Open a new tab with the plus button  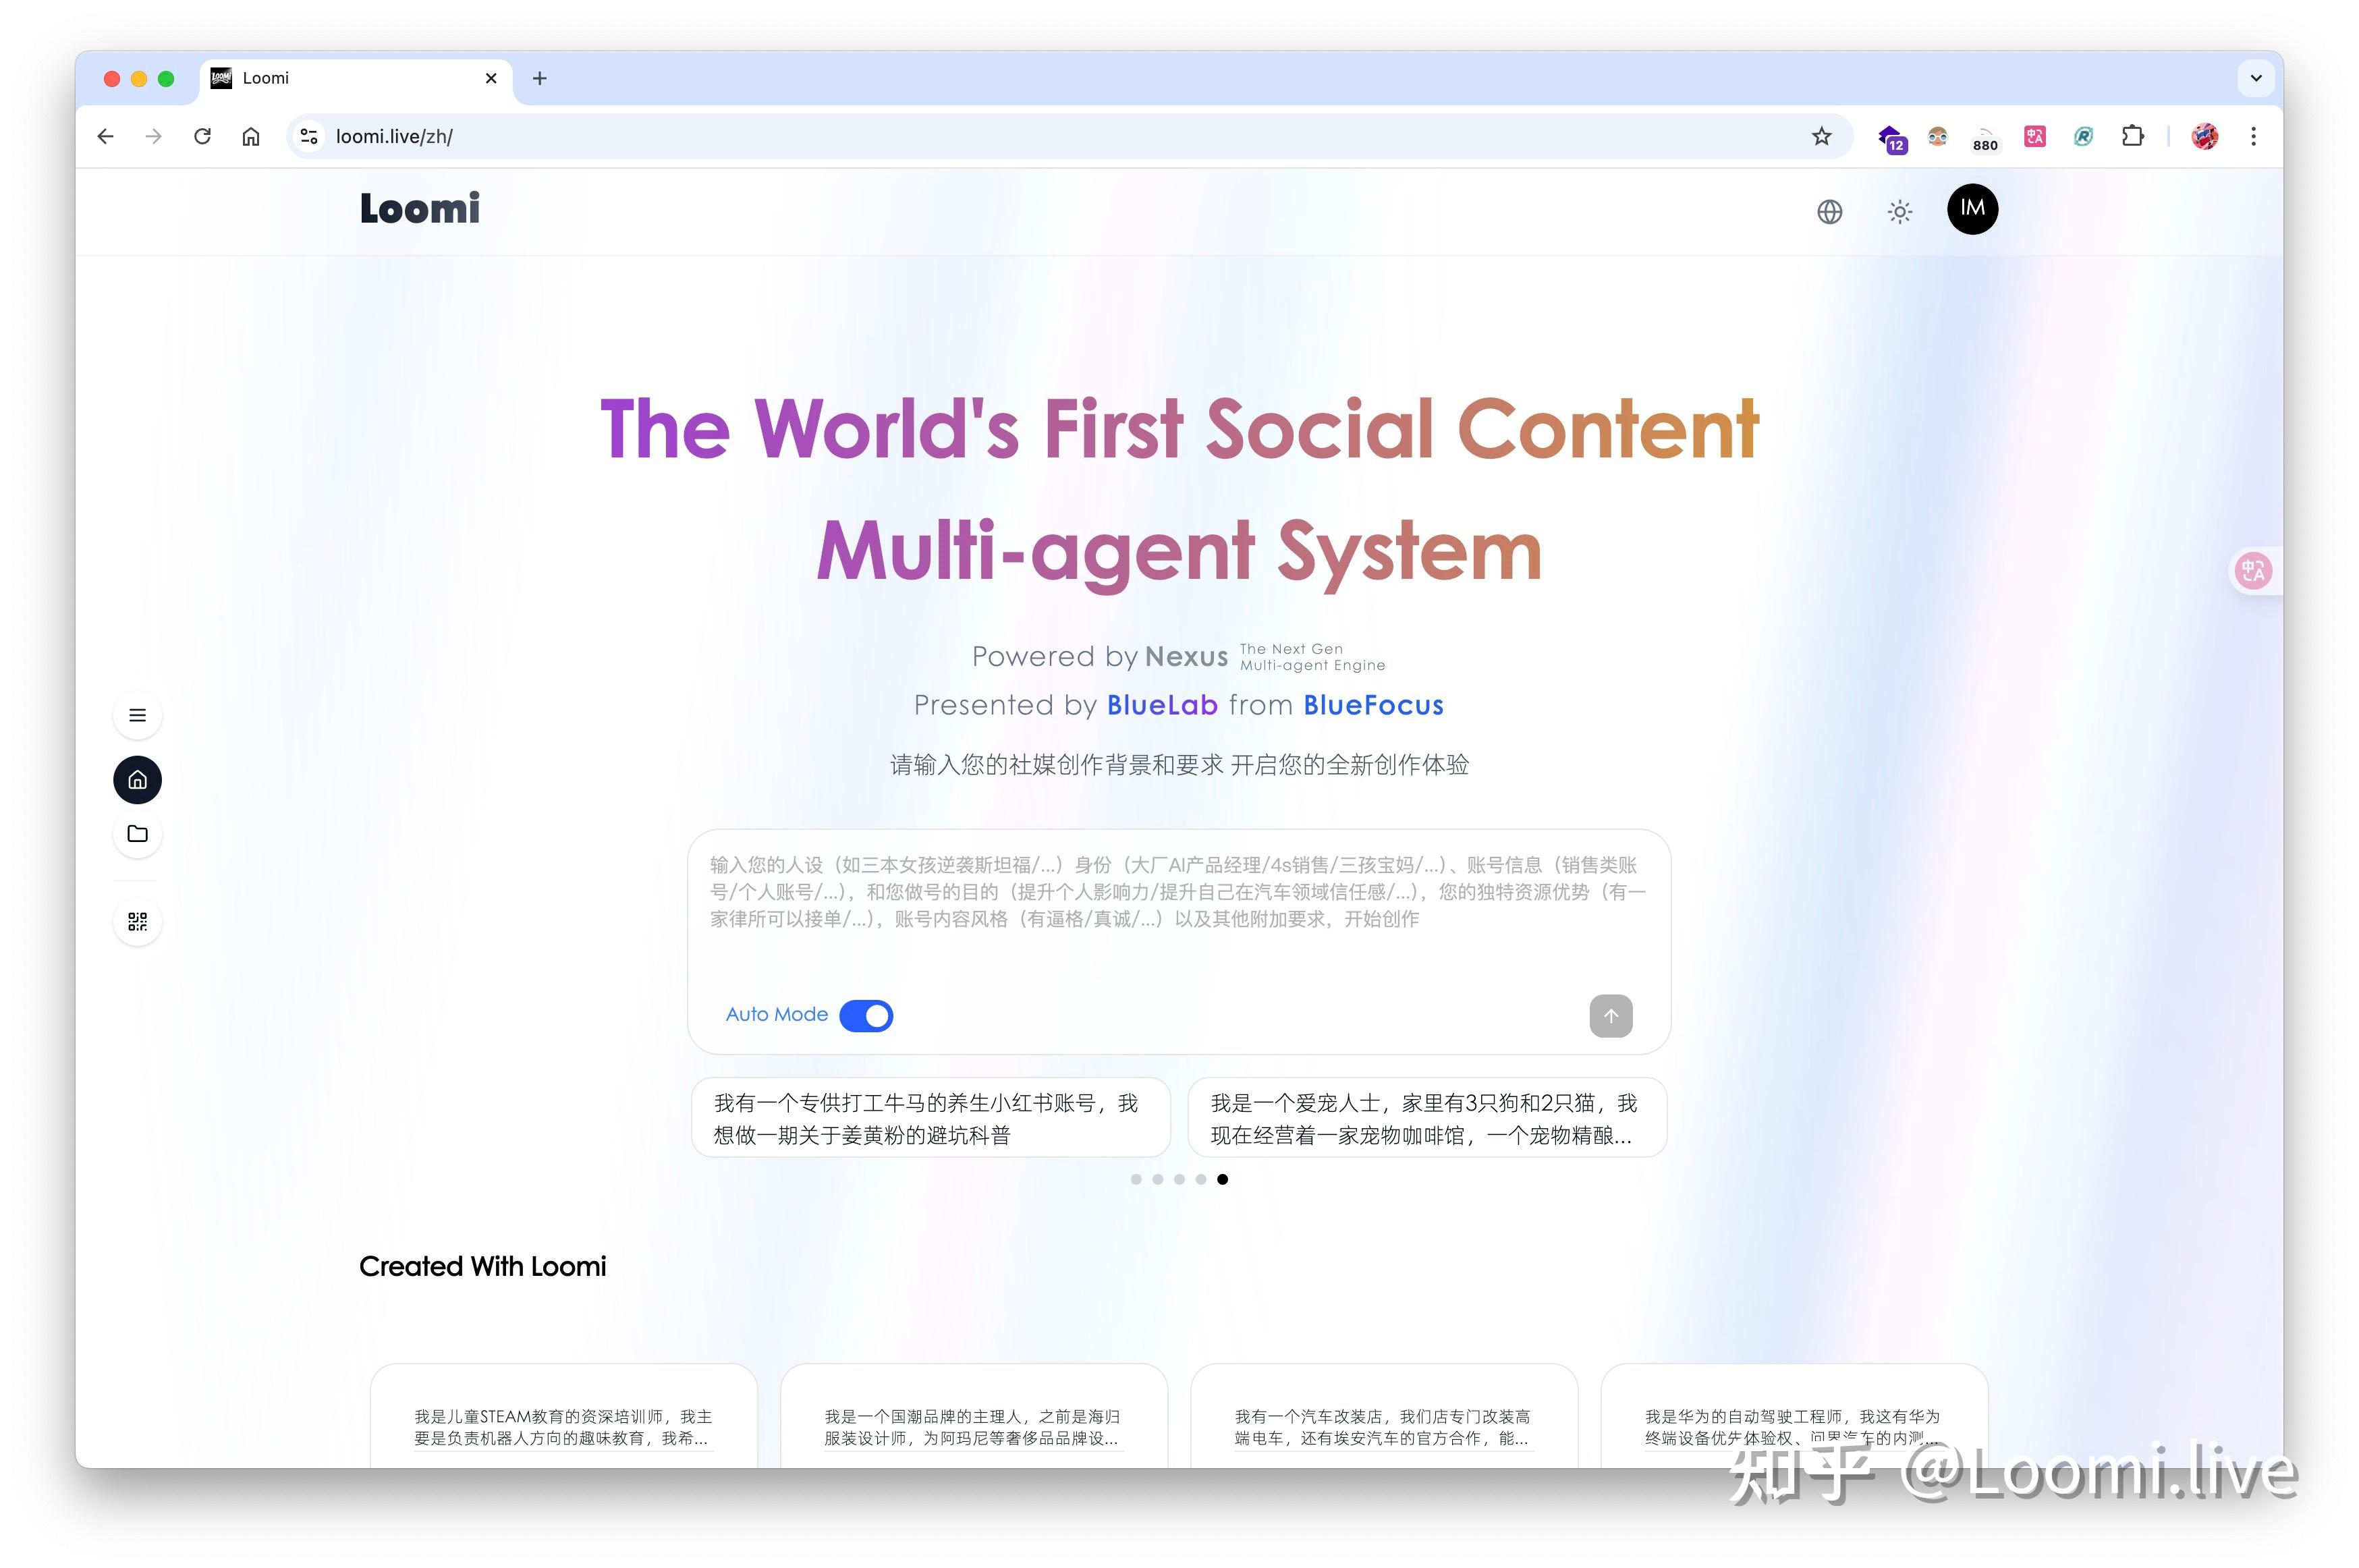539,78
